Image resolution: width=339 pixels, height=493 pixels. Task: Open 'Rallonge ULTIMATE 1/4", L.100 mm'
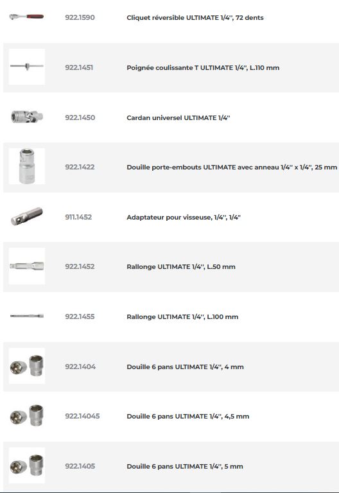182,316
